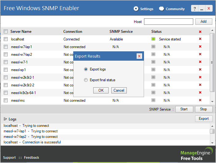Click the ManageEngine Free Tools logo
The height and width of the screenshot is (163, 216).
coord(196,154)
